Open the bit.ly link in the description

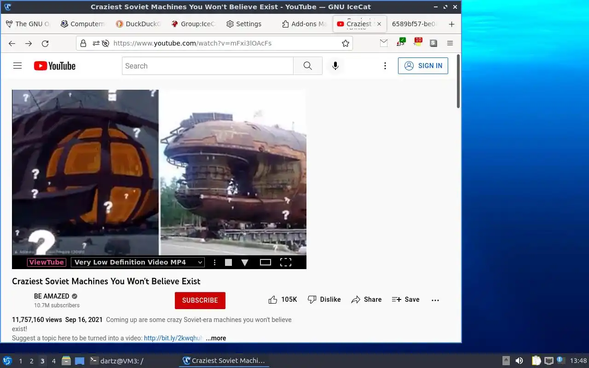click(x=173, y=338)
